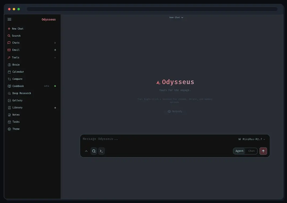
Task: Click the green Cookbook status dot
Action: click(x=55, y=86)
